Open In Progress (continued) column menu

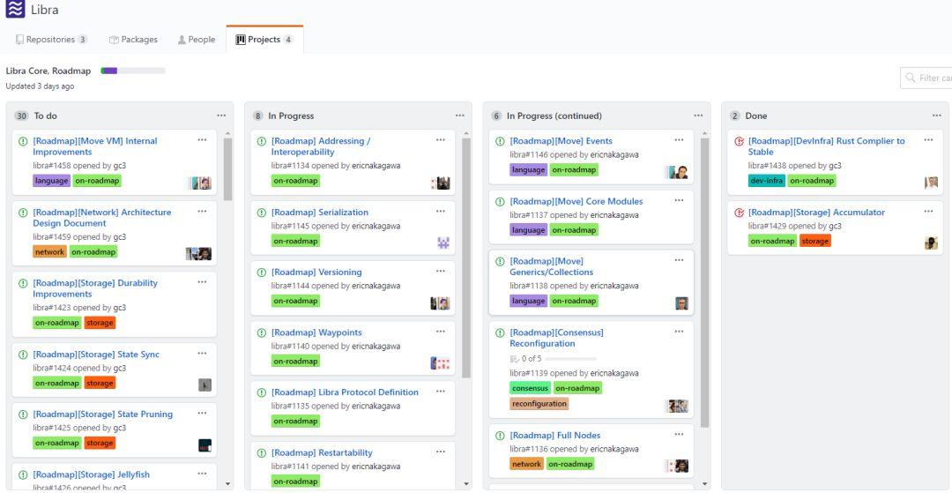click(x=698, y=116)
